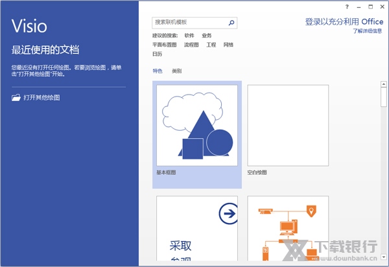Image resolution: width=389 pixels, height=267 pixels.
Task: Open the 采取 tour template thumbnail
Action: [x=197, y=228]
